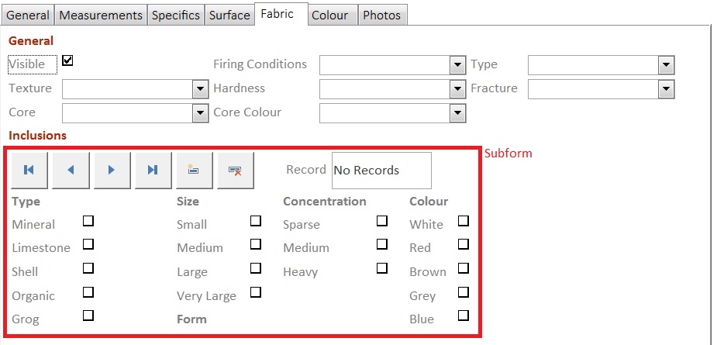Switch to the Colour tab

329,16
